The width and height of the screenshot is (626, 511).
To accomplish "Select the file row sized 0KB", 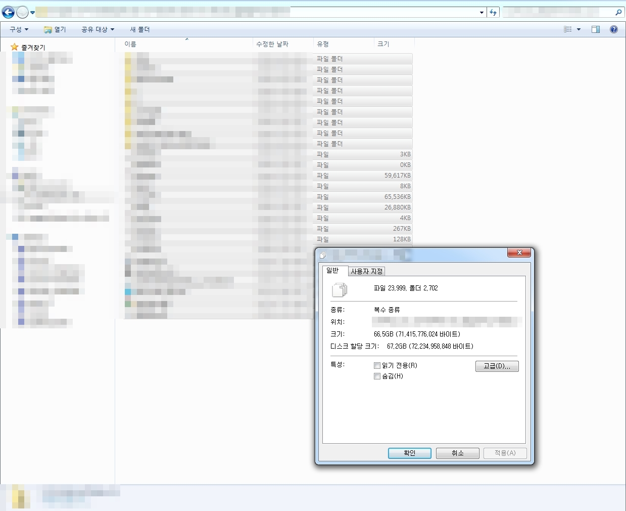I will click(x=269, y=165).
